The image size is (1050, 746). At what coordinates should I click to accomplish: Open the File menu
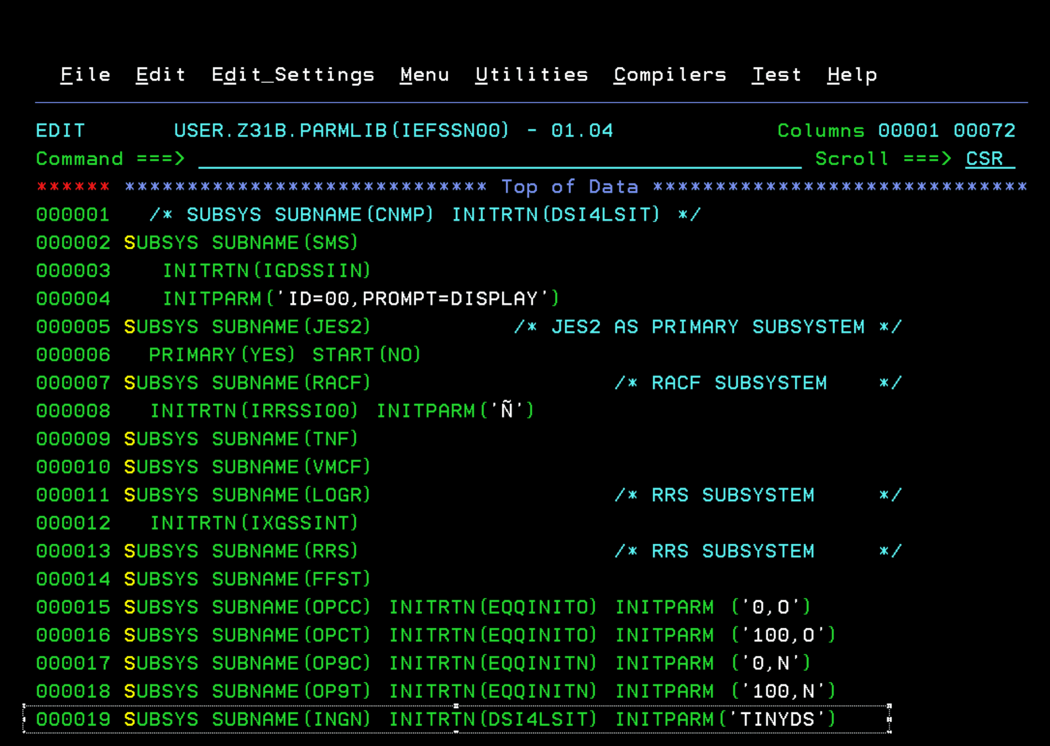[85, 75]
